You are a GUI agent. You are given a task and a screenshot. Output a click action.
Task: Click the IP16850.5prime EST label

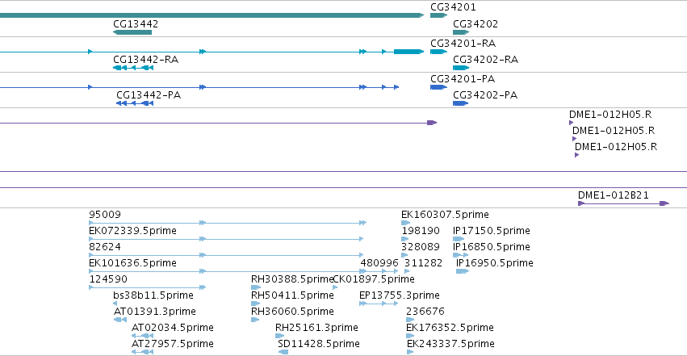pos(492,247)
